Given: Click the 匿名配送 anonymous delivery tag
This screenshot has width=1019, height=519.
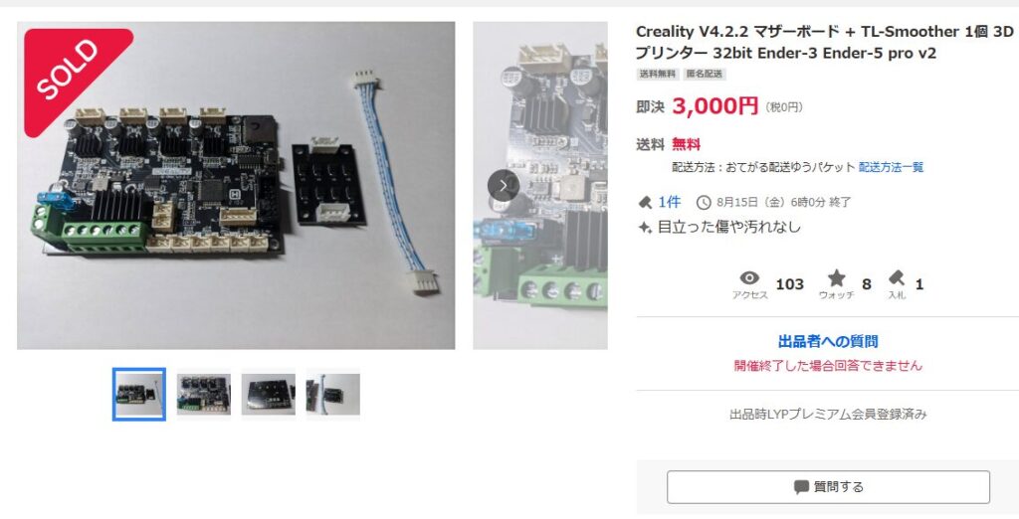Looking at the screenshot, I should 705,74.
